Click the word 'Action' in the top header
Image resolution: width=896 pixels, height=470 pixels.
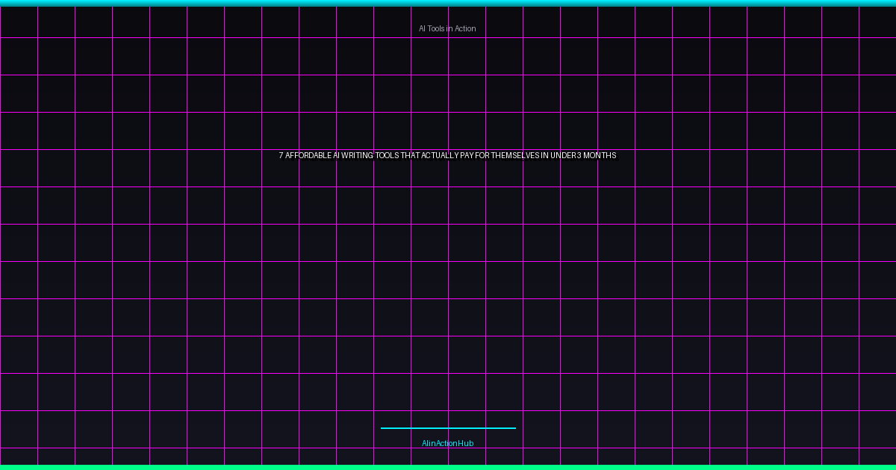point(464,28)
